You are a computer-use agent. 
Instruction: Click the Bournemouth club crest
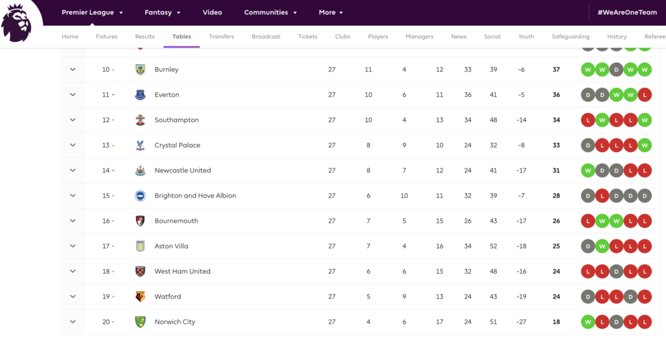tap(140, 221)
